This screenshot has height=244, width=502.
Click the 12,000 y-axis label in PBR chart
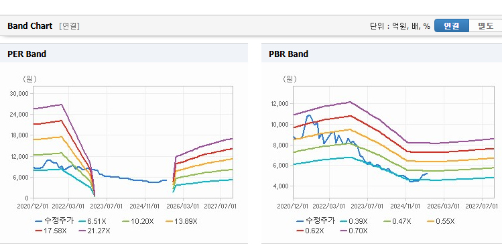click(x=279, y=103)
